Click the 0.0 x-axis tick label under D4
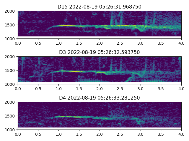The height and width of the screenshot is (141, 189). pos(18,134)
